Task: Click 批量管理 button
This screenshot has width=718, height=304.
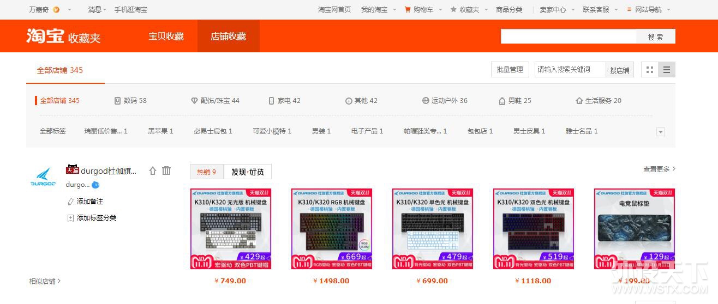Action: pyautogui.click(x=510, y=70)
